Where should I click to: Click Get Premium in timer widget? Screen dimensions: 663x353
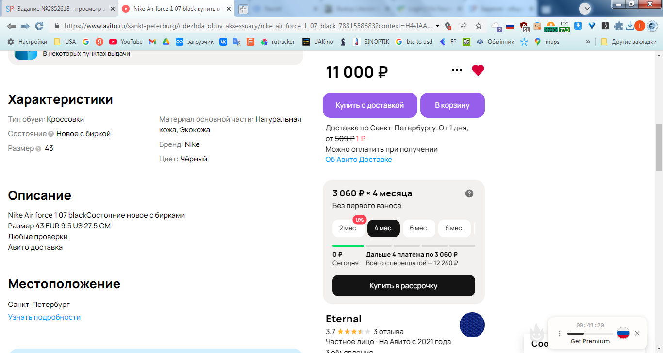click(x=590, y=341)
